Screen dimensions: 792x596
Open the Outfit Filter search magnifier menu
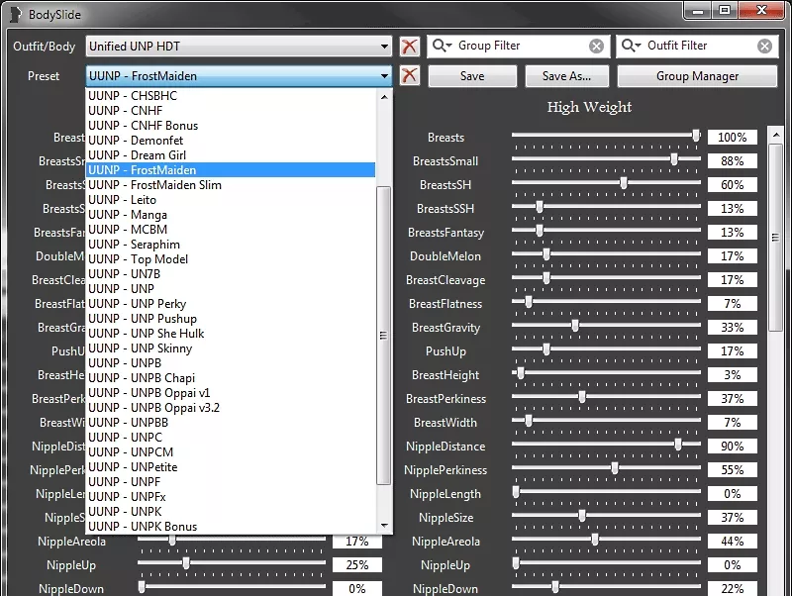point(631,46)
